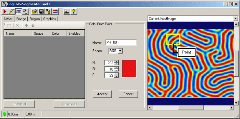Click the green status indicator light
Viewport: 240px width, 119px height.
[x=4, y=114]
